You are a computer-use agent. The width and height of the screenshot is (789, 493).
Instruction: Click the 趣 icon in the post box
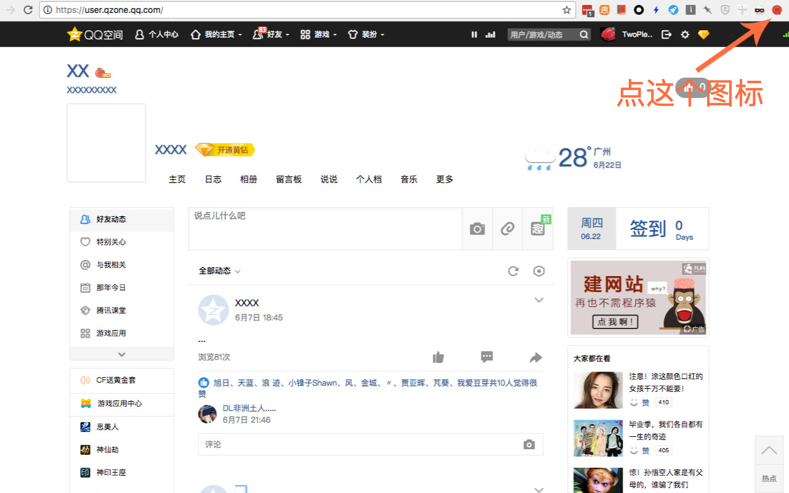point(538,229)
